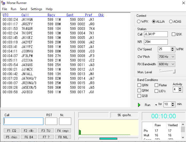Increase CW Speed with up arrow
This screenshot has height=142, width=186.
click(x=172, y=48)
